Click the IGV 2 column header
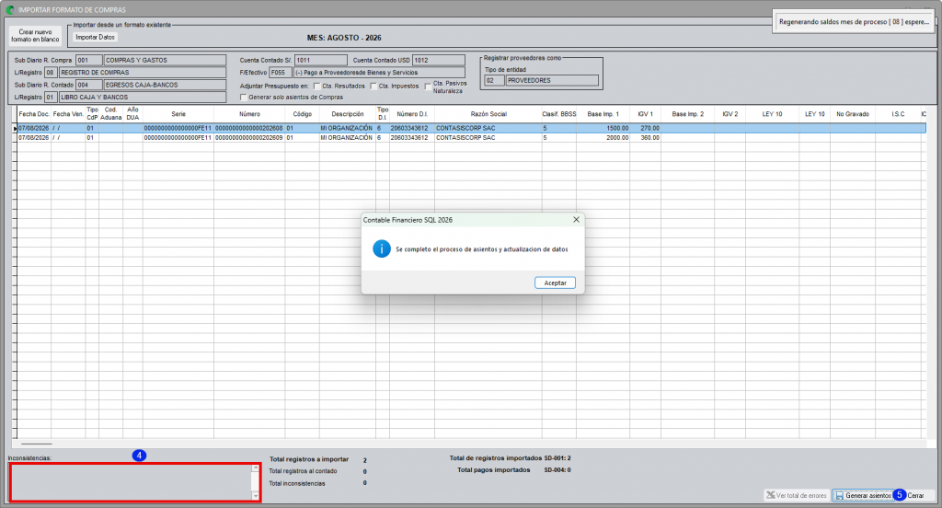 729,113
